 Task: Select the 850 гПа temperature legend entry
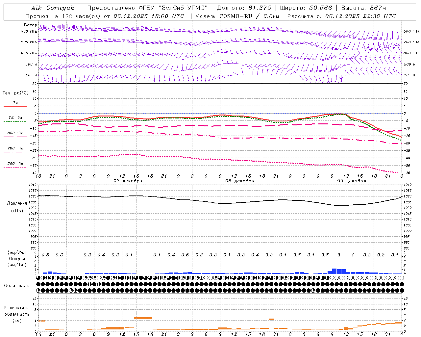point(15,133)
